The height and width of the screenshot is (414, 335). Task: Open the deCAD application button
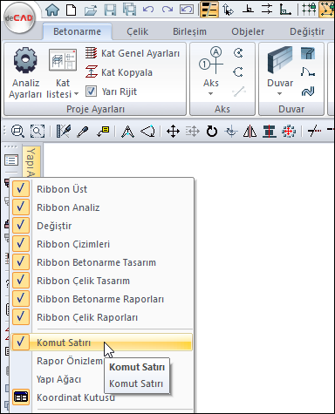(x=19, y=18)
